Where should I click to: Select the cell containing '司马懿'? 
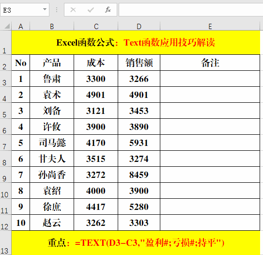coord(52,143)
